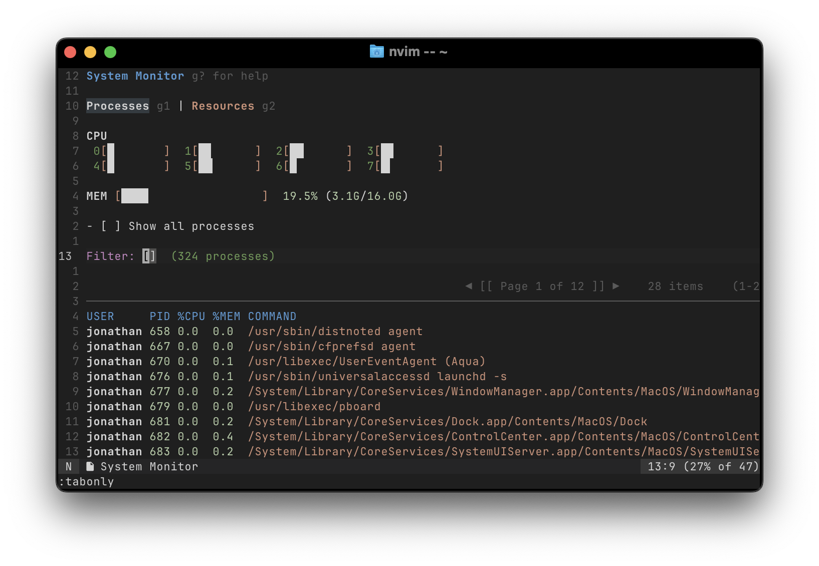Click the 'g? for help' hint

(230, 76)
